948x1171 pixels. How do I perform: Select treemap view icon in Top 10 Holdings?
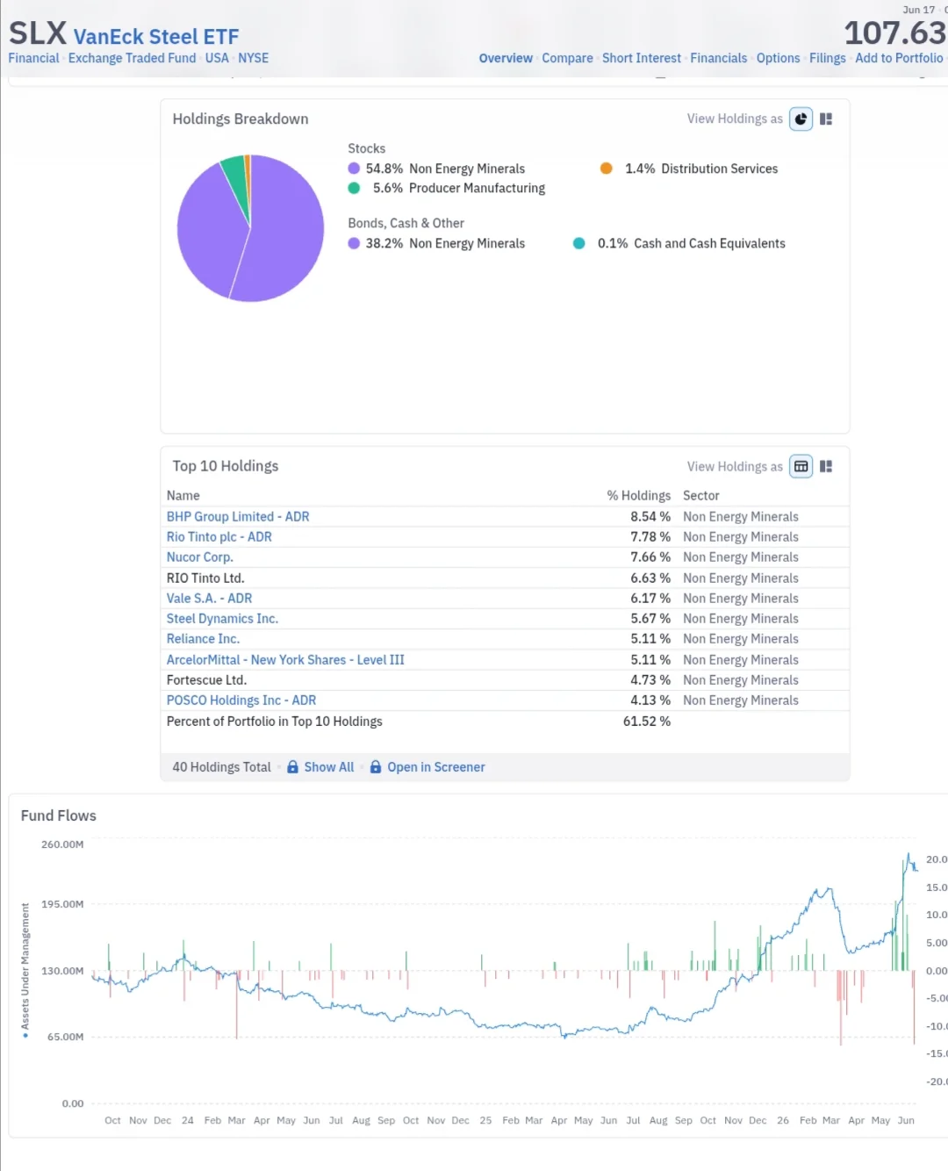pos(826,466)
